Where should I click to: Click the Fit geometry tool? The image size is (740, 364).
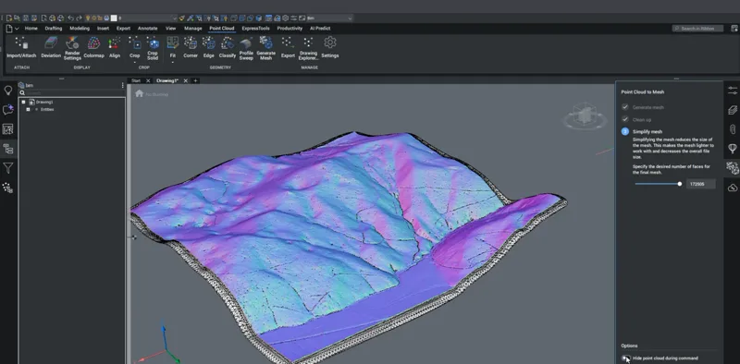pyautogui.click(x=173, y=48)
